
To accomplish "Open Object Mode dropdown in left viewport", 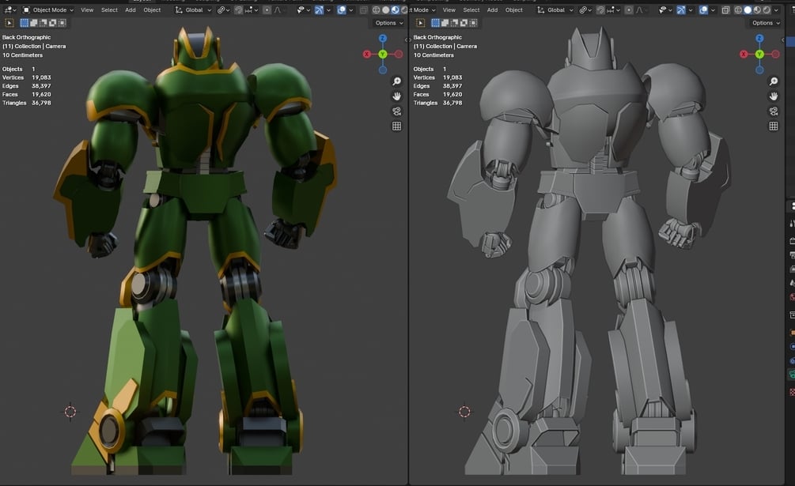I will [x=49, y=10].
